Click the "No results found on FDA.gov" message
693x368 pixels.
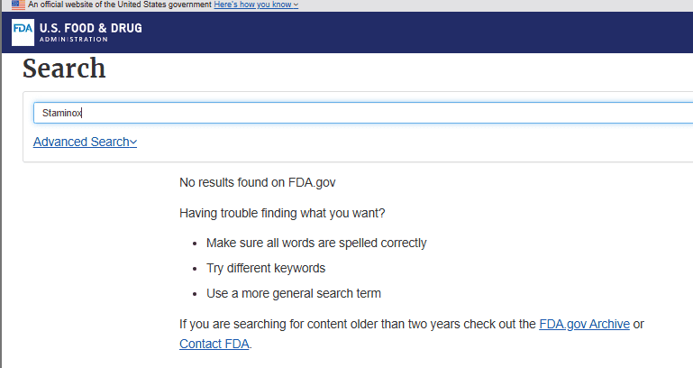tap(257, 183)
